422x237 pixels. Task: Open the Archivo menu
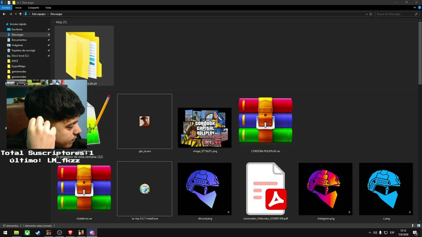click(x=6, y=8)
